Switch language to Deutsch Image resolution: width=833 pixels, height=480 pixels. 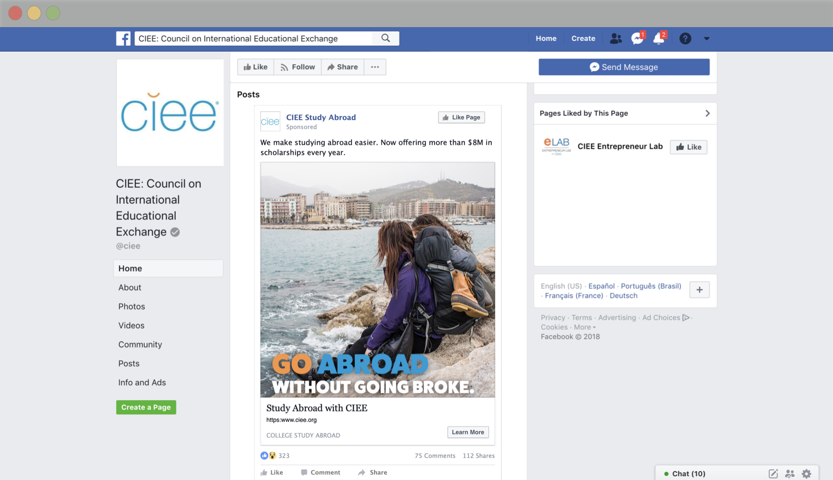coord(623,296)
